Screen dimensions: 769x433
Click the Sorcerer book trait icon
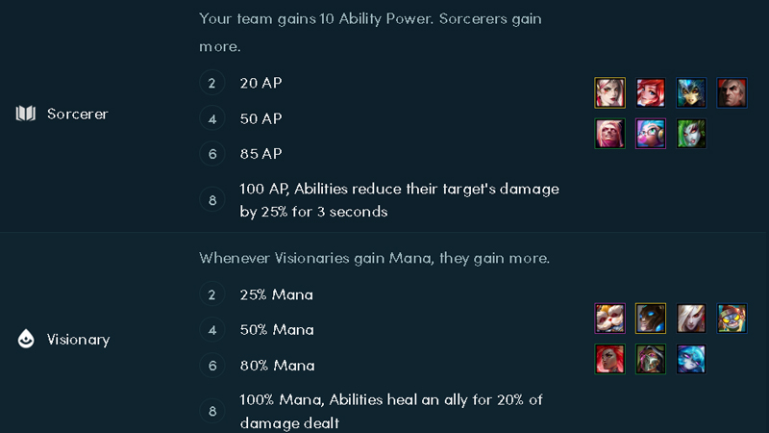point(25,114)
